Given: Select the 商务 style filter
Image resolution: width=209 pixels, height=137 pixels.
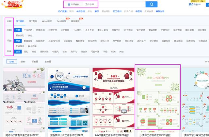Looking at the screenshot, I should click(x=34, y=52).
